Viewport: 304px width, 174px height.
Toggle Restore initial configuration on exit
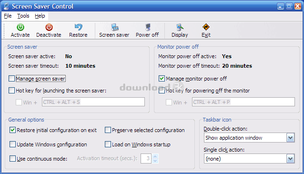point(12,130)
